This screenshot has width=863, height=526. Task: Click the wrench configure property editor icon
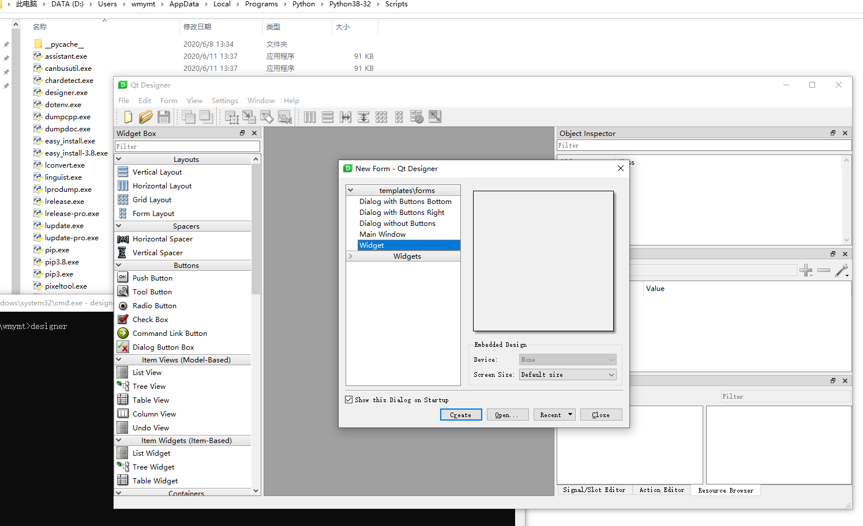tap(842, 270)
